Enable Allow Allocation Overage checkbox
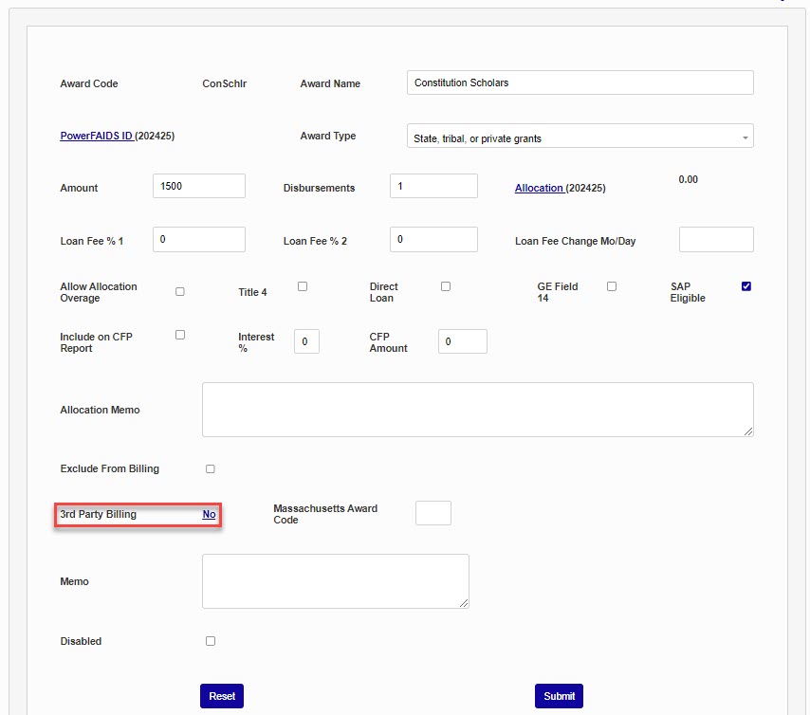This screenshot has height=715, width=810. coord(180,292)
